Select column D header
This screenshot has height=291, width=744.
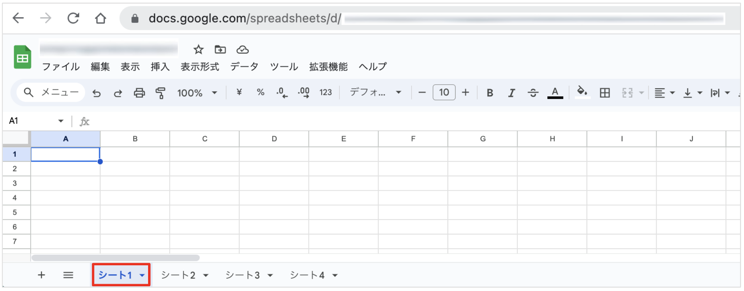[x=274, y=139]
